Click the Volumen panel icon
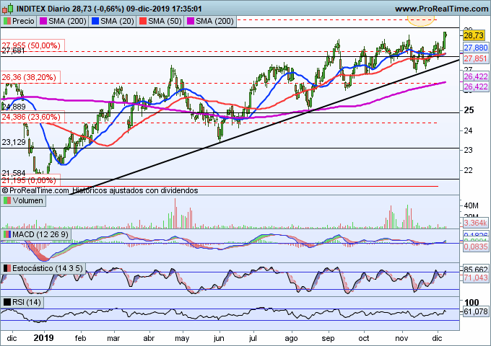 6,200
